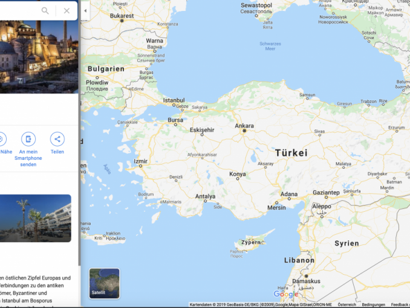Screen dimensions: 410x308
Task: Click the Bursa city label
Action: pos(175,120)
